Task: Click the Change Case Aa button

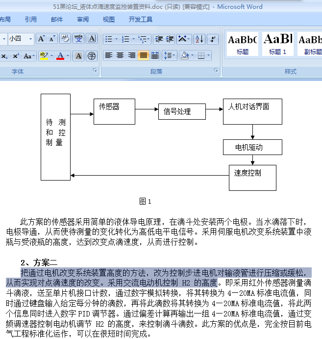Action: pos(29,56)
